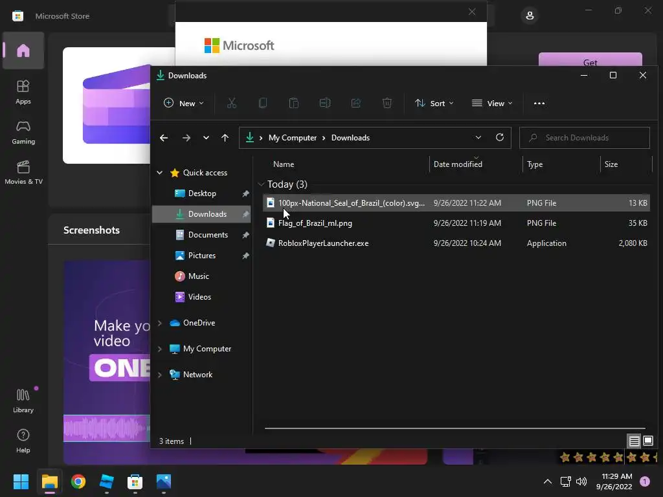Go up one folder level arrow
Viewport: 663px width, 497px height.
click(x=225, y=138)
